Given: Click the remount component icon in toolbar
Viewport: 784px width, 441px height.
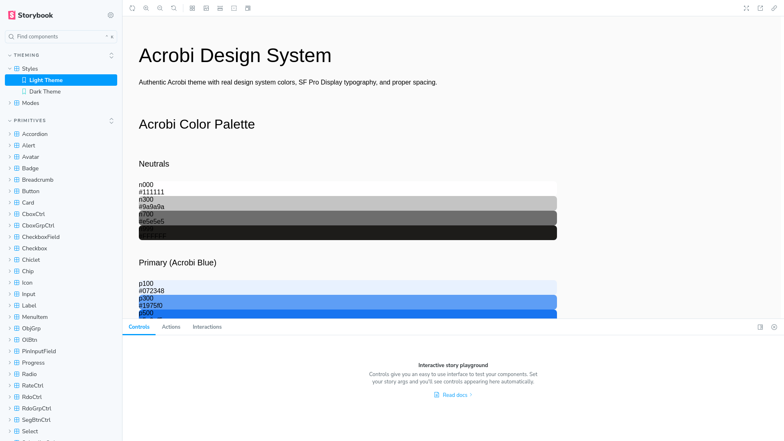Looking at the screenshot, I should tap(132, 8).
